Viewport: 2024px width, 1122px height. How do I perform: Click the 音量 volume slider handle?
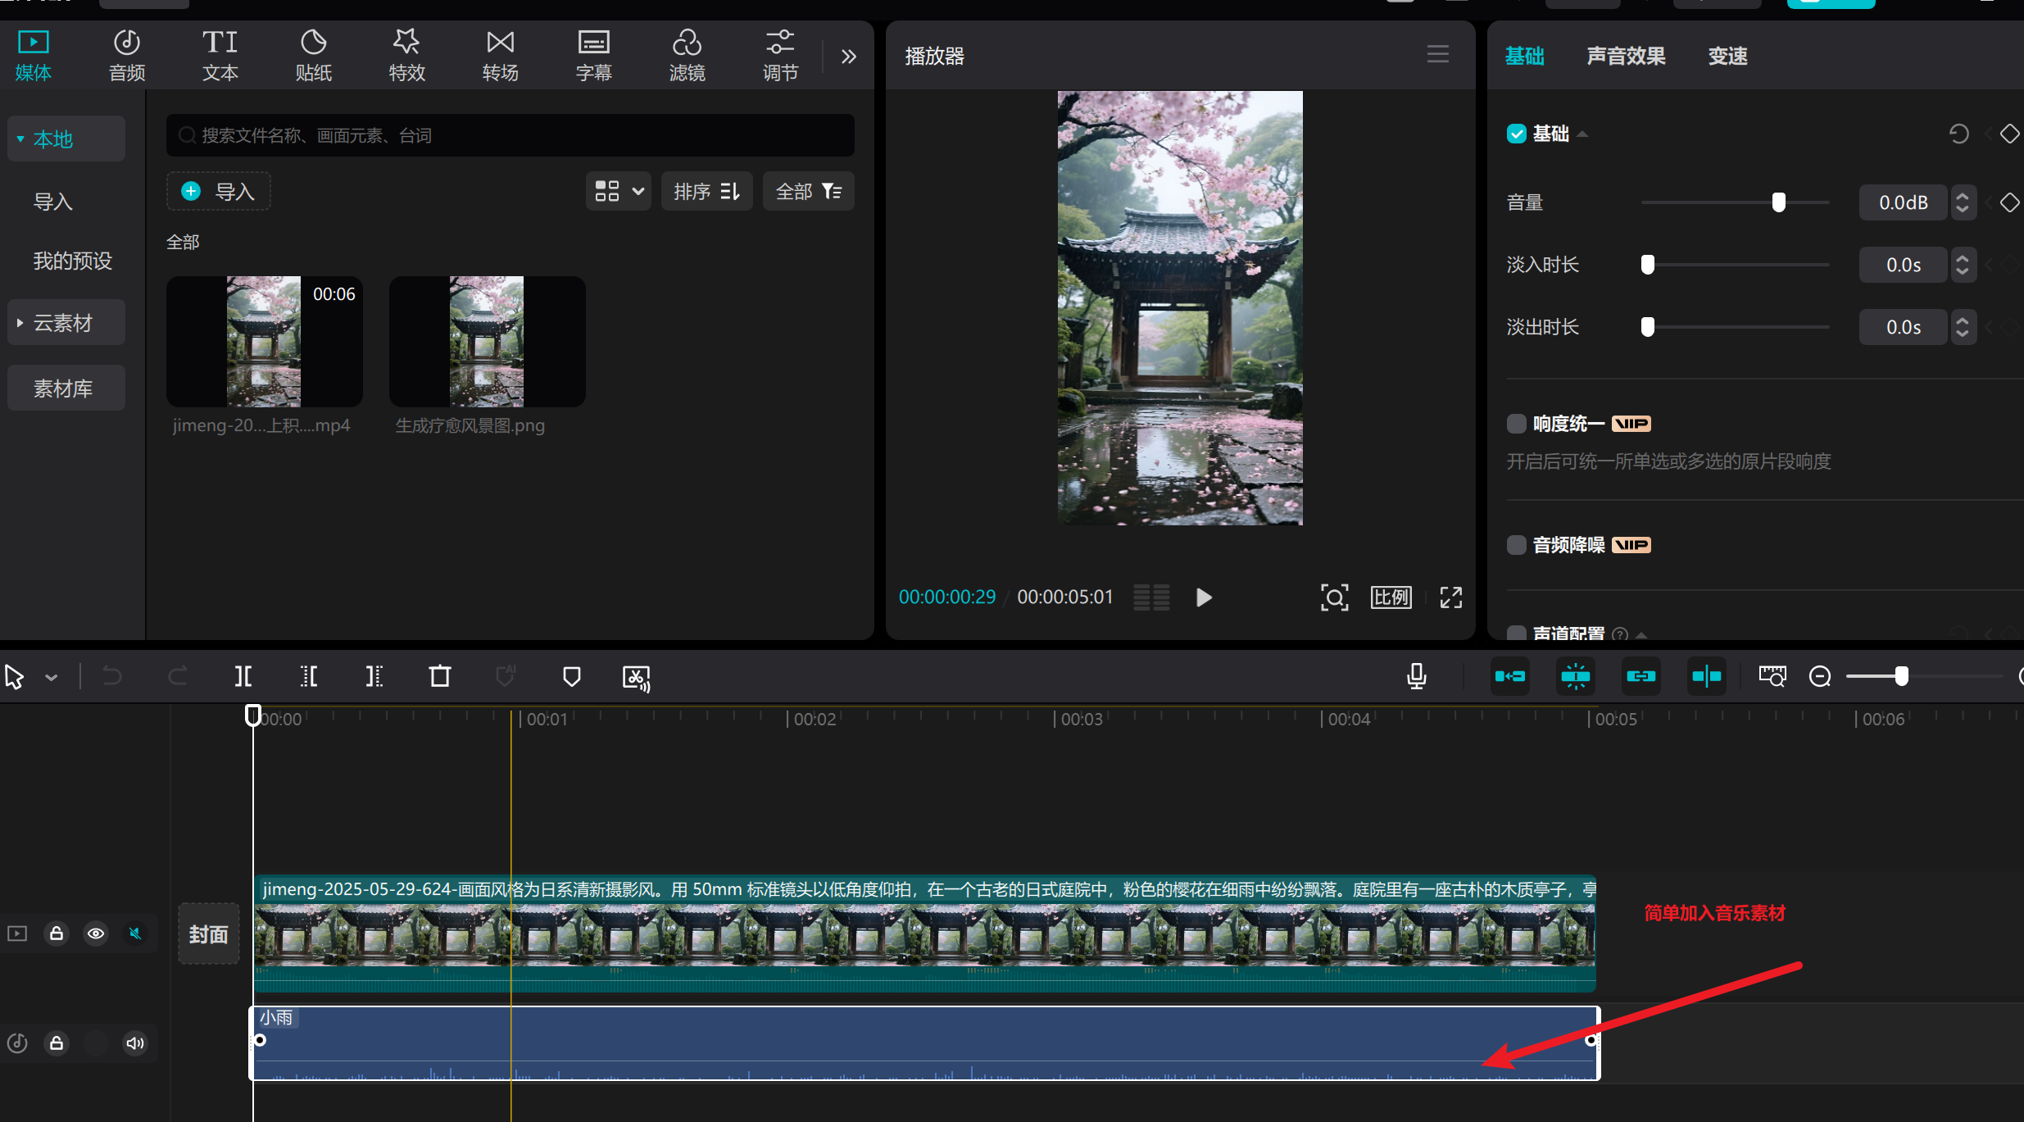[1778, 202]
